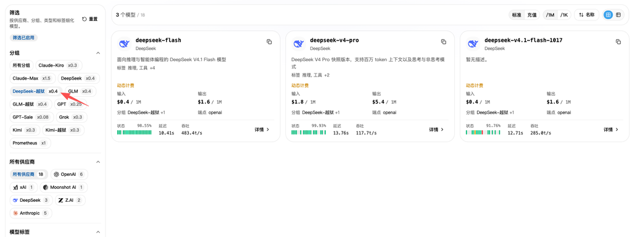Filter by GPT-Sale group

(31, 117)
